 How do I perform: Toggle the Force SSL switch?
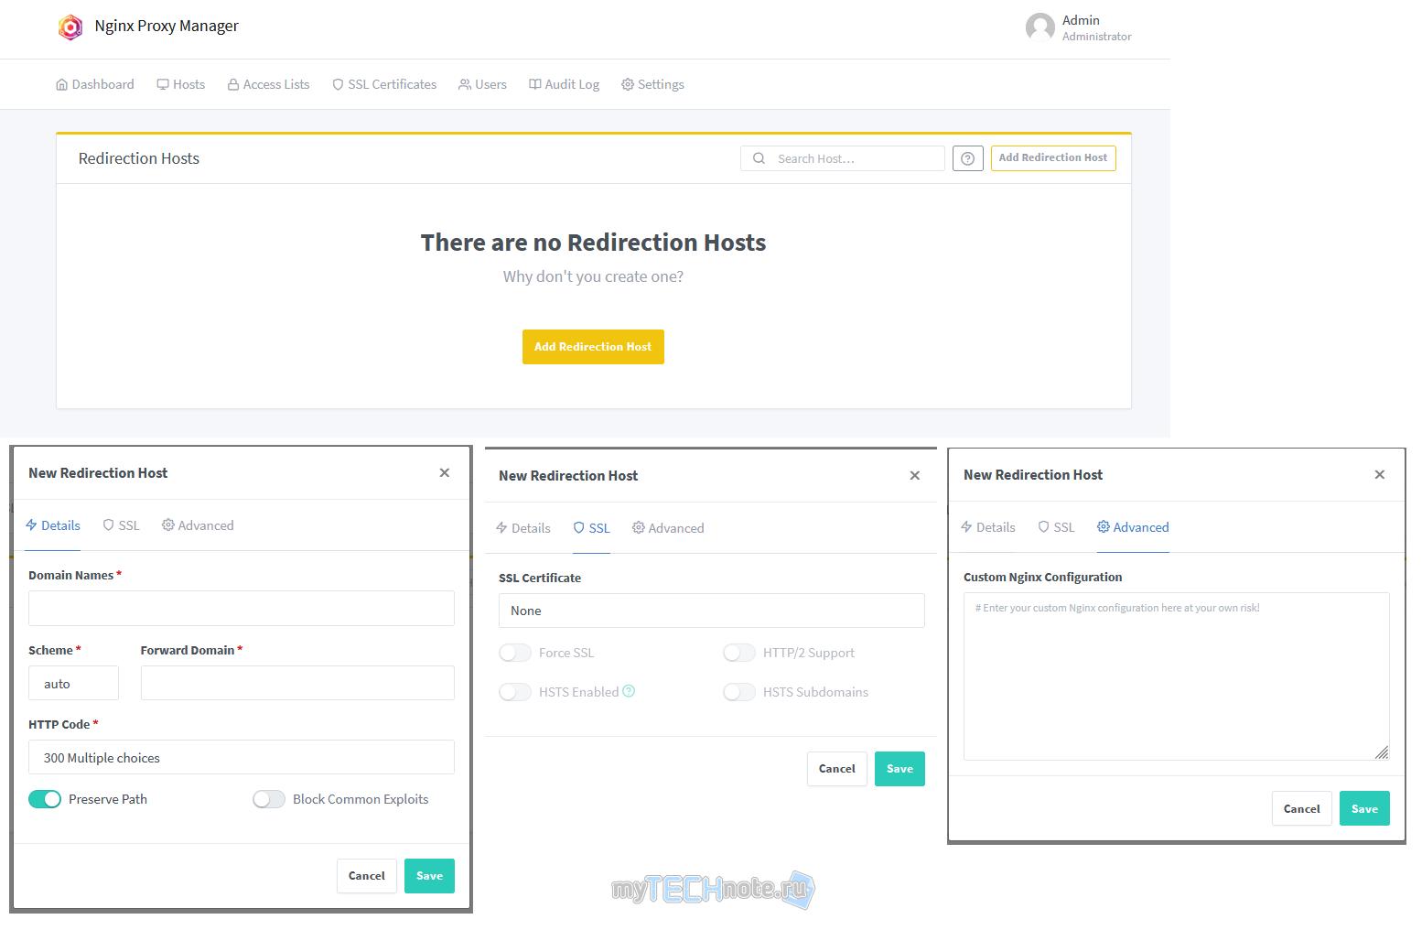[x=515, y=653]
